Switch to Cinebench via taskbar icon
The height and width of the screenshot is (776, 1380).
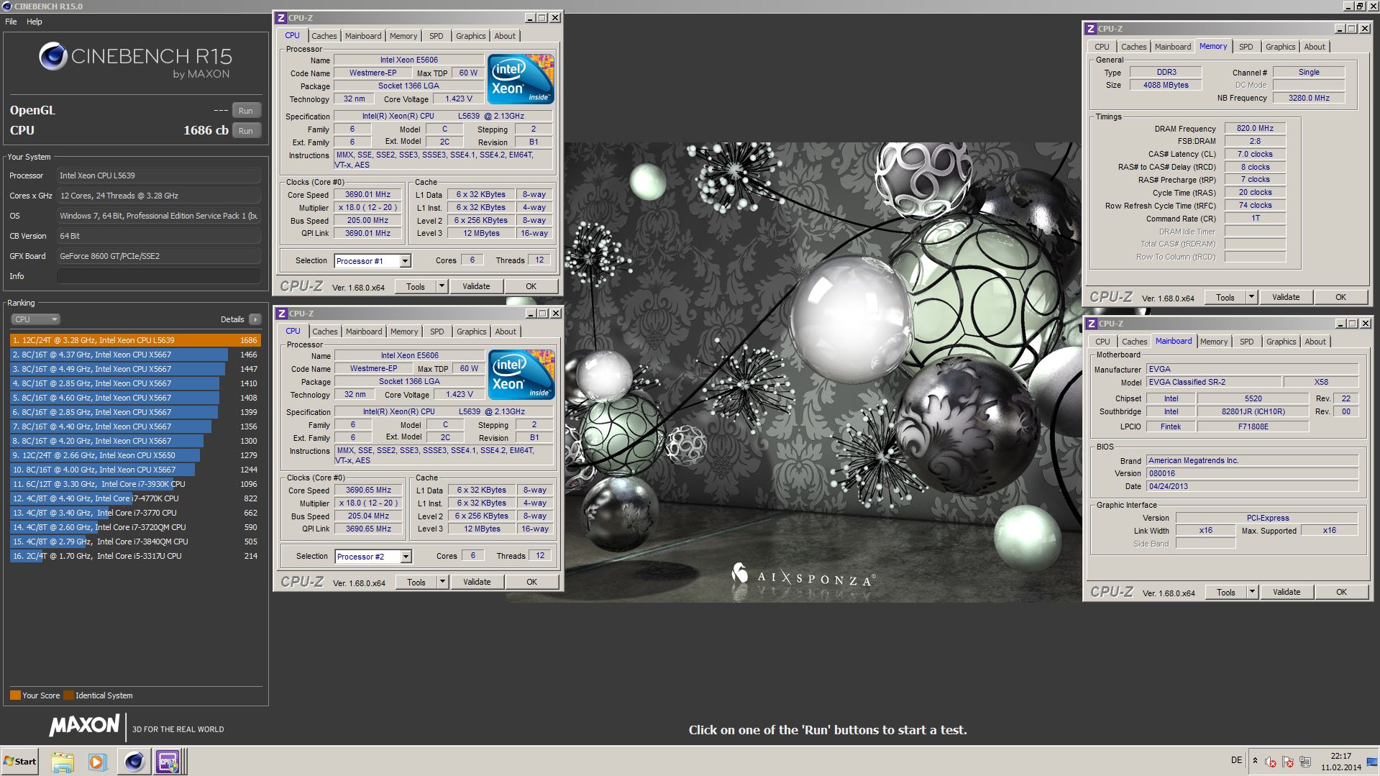[134, 762]
